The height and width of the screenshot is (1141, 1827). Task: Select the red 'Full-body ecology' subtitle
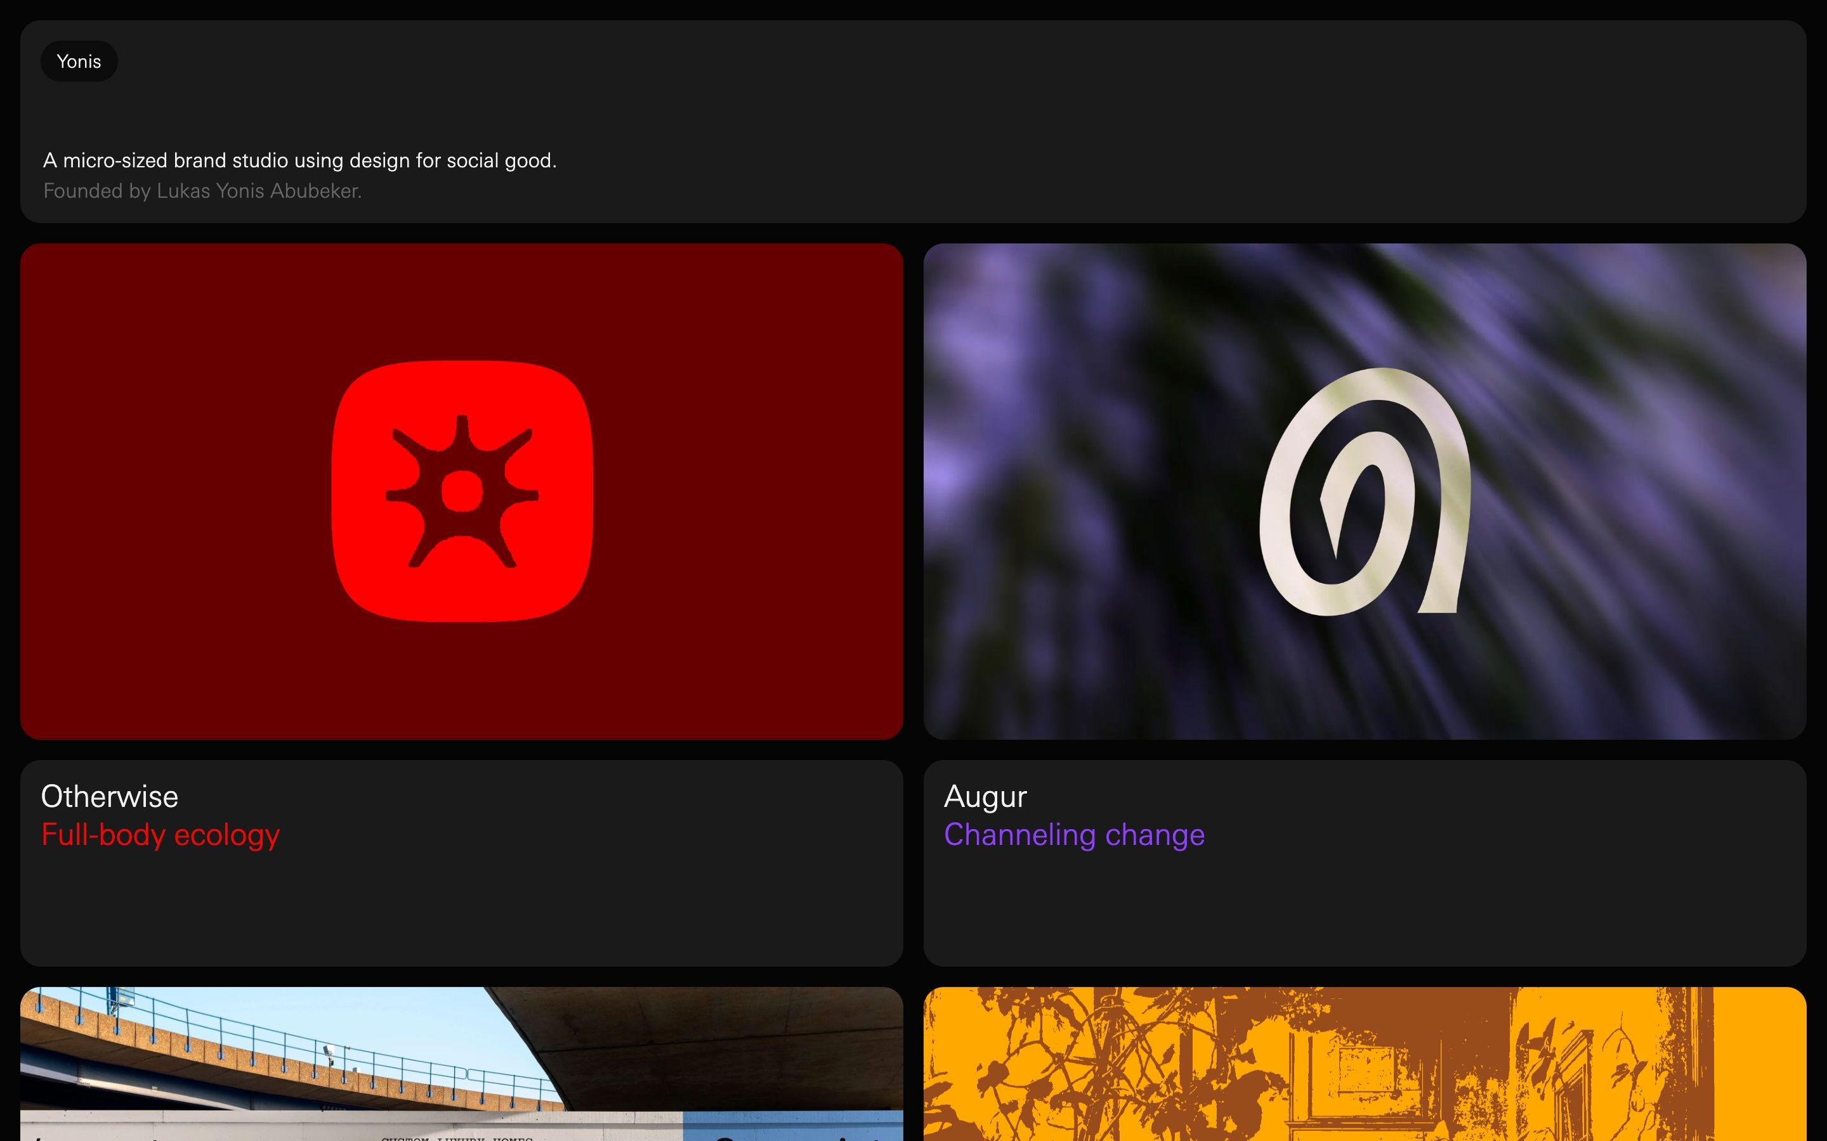pos(160,835)
